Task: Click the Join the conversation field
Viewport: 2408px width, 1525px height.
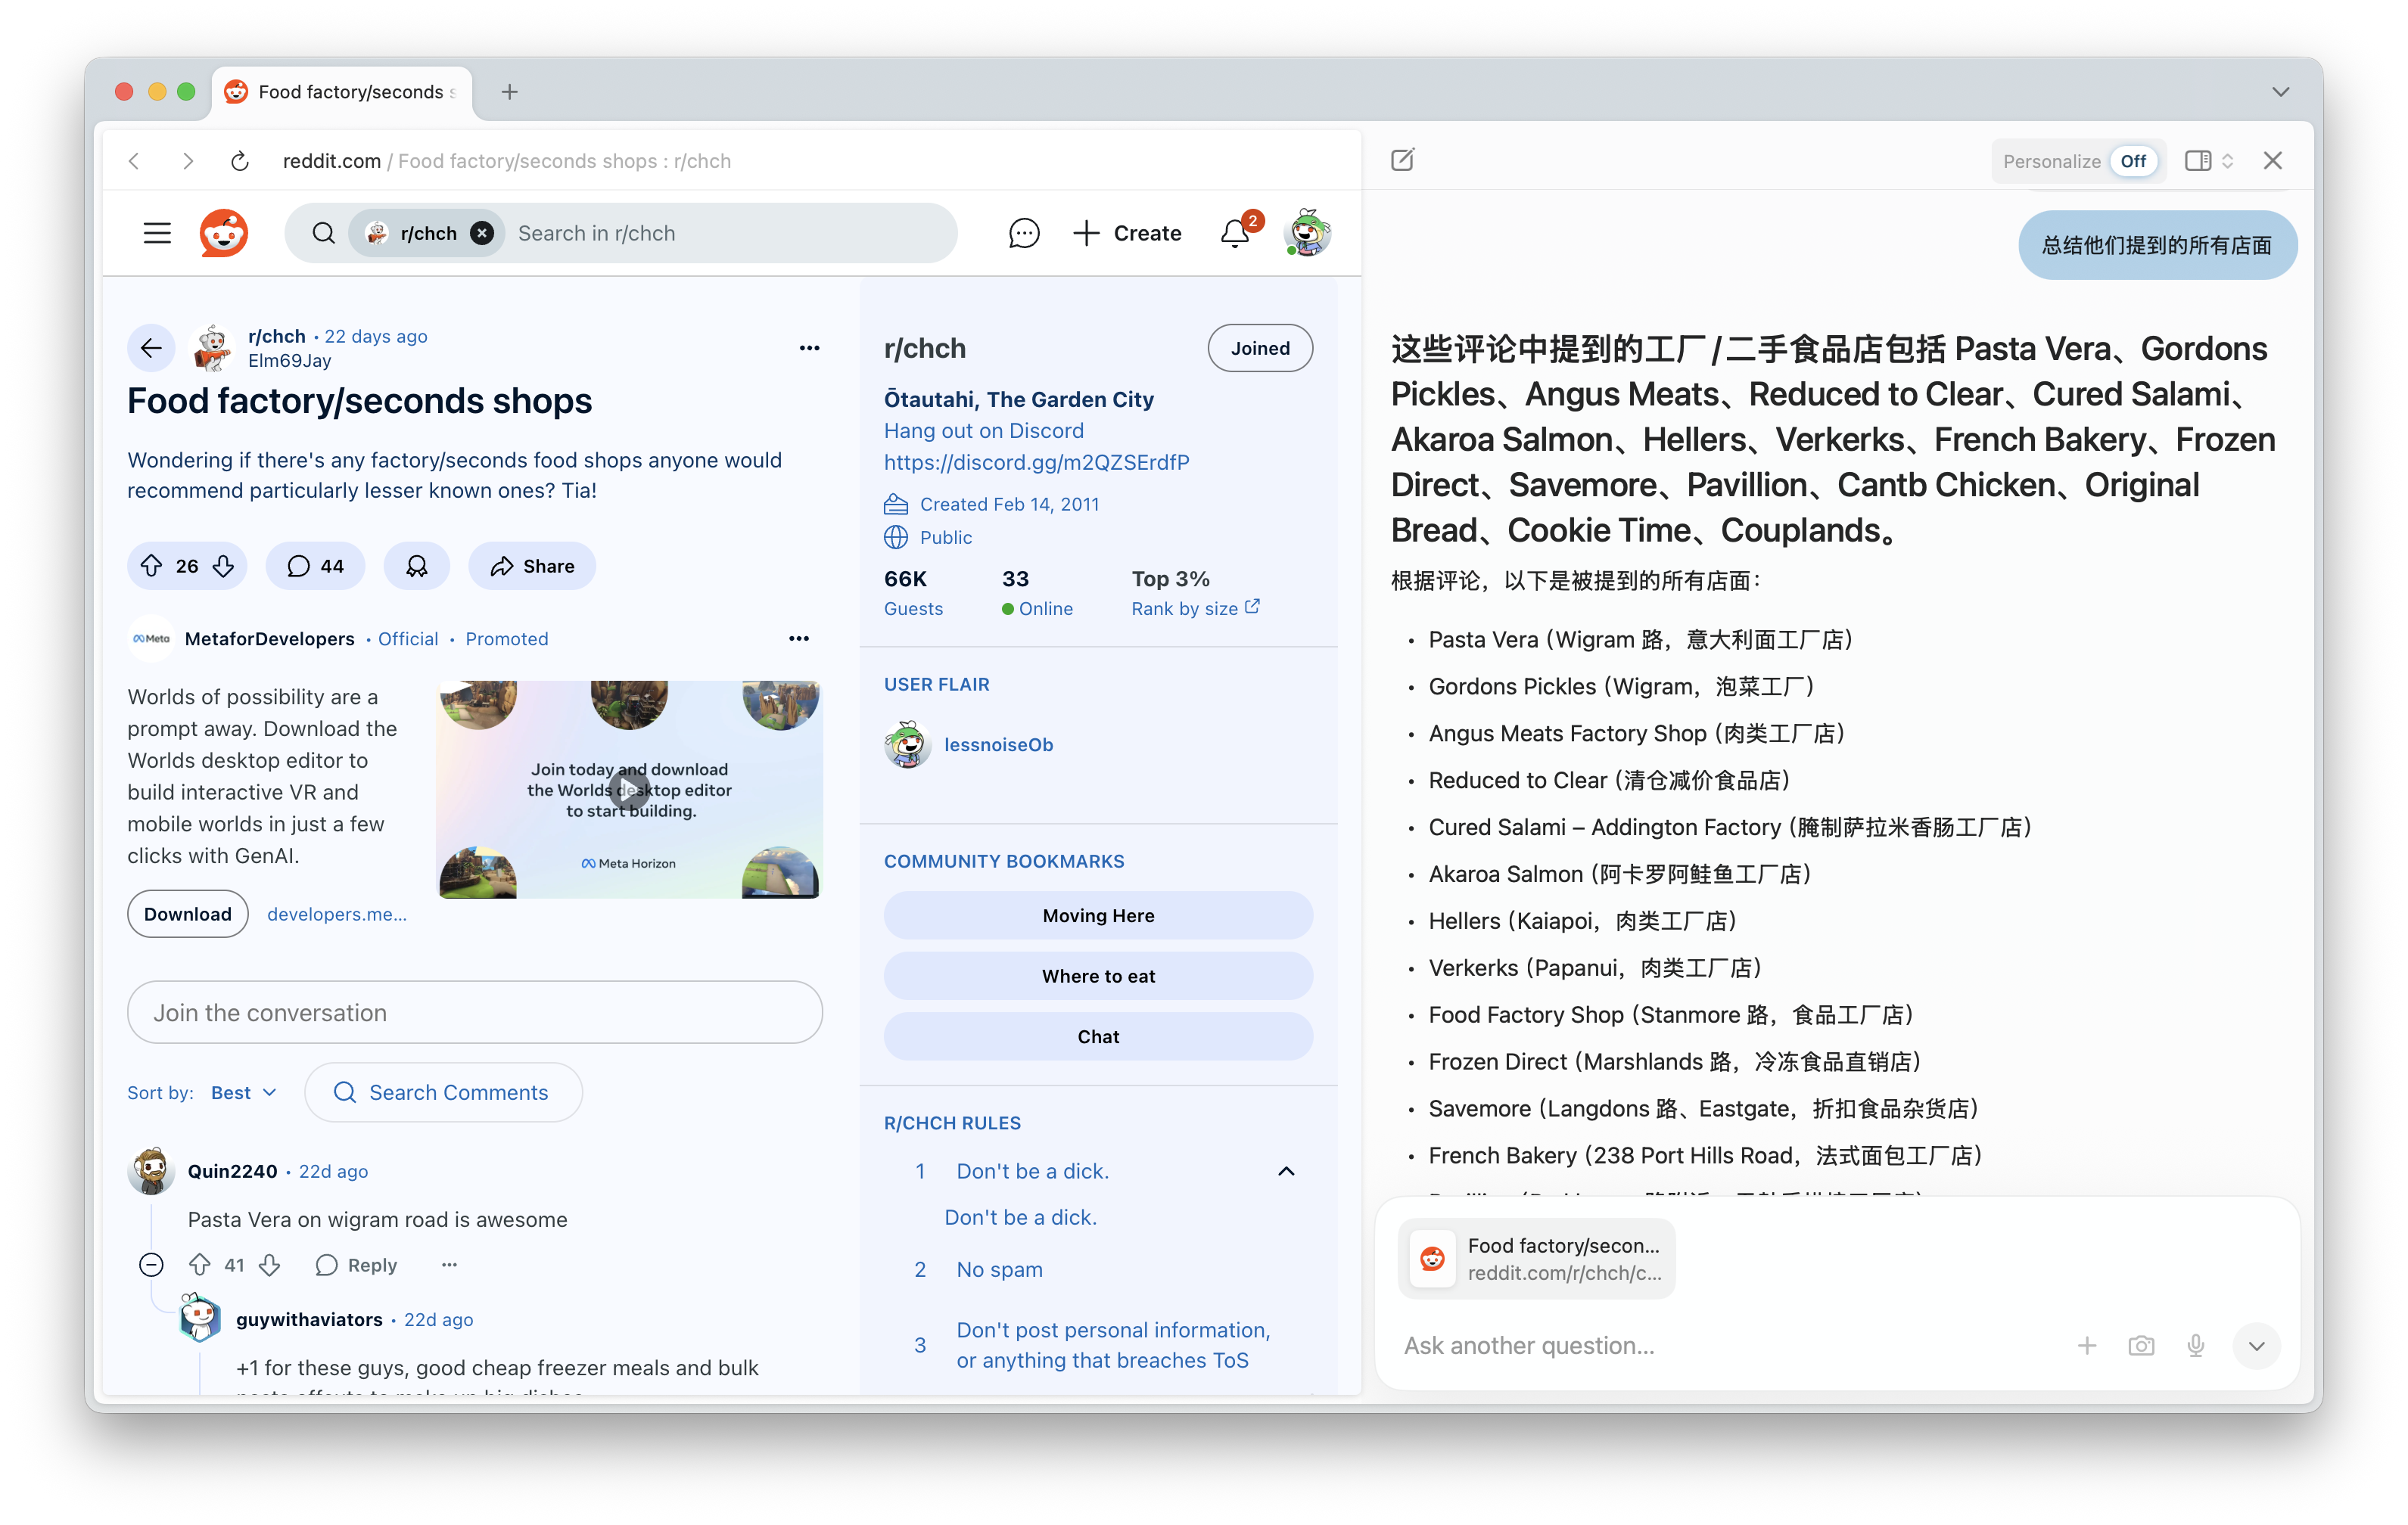Action: (475, 1011)
